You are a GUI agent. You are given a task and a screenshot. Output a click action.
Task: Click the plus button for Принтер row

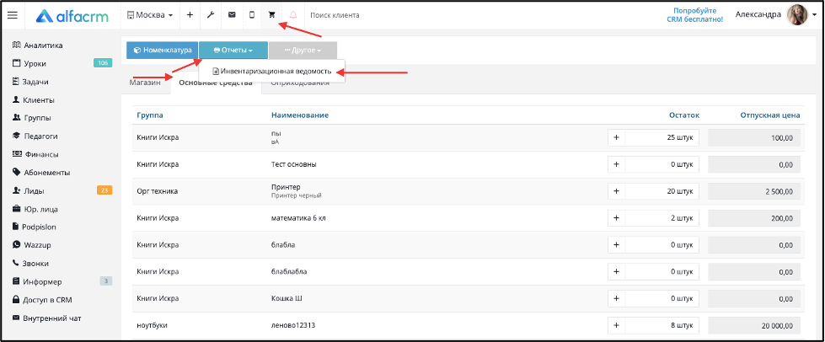(x=617, y=191)
